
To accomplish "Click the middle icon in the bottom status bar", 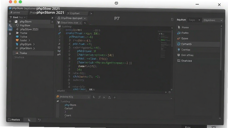I will 29,120.
